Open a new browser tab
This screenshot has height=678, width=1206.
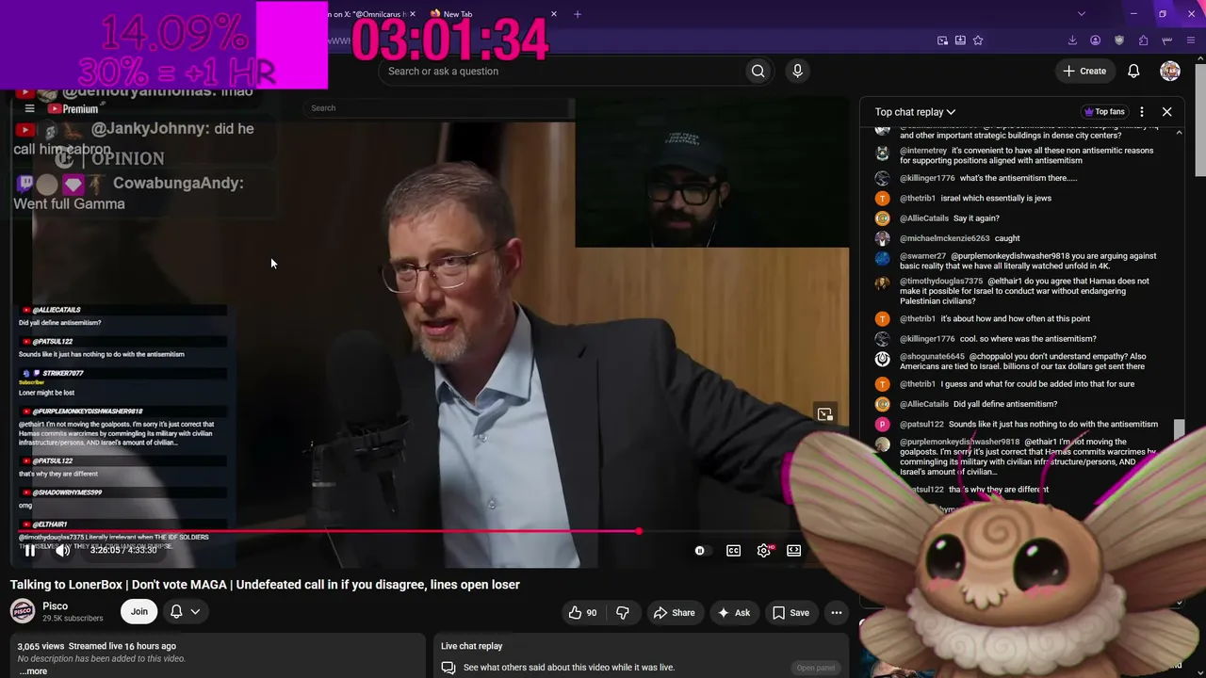click(578, 14)
